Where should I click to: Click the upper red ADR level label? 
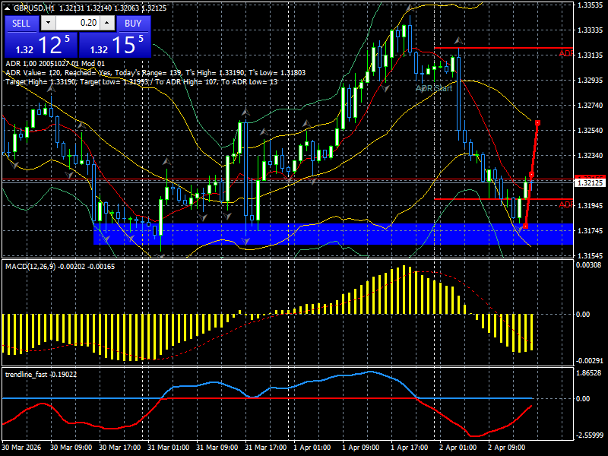[x=566, y=53]
